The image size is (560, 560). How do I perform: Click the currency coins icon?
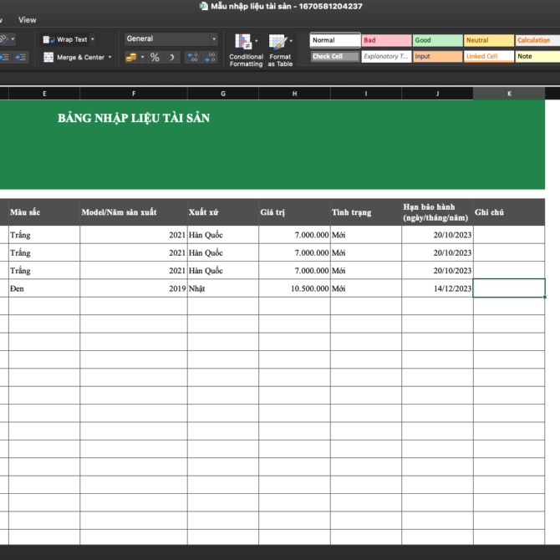130,58
